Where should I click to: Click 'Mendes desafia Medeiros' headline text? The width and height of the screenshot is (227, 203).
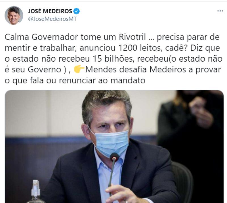pos(136,70)
